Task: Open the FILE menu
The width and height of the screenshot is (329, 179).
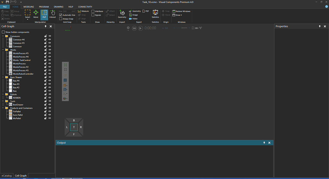Action: pyautogui.click(x=5, y=7)
